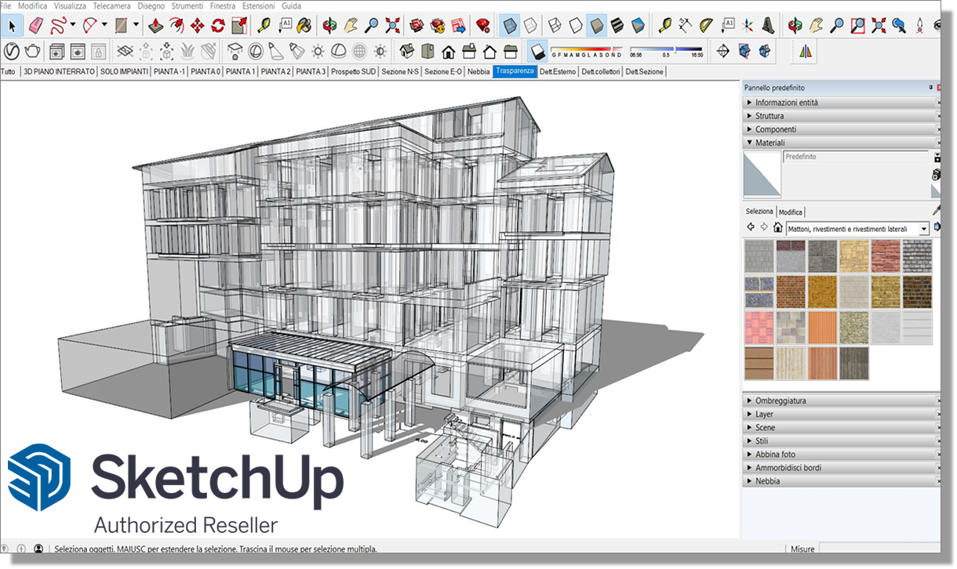Pick the red brick material swatch

(x=791, y=291)
